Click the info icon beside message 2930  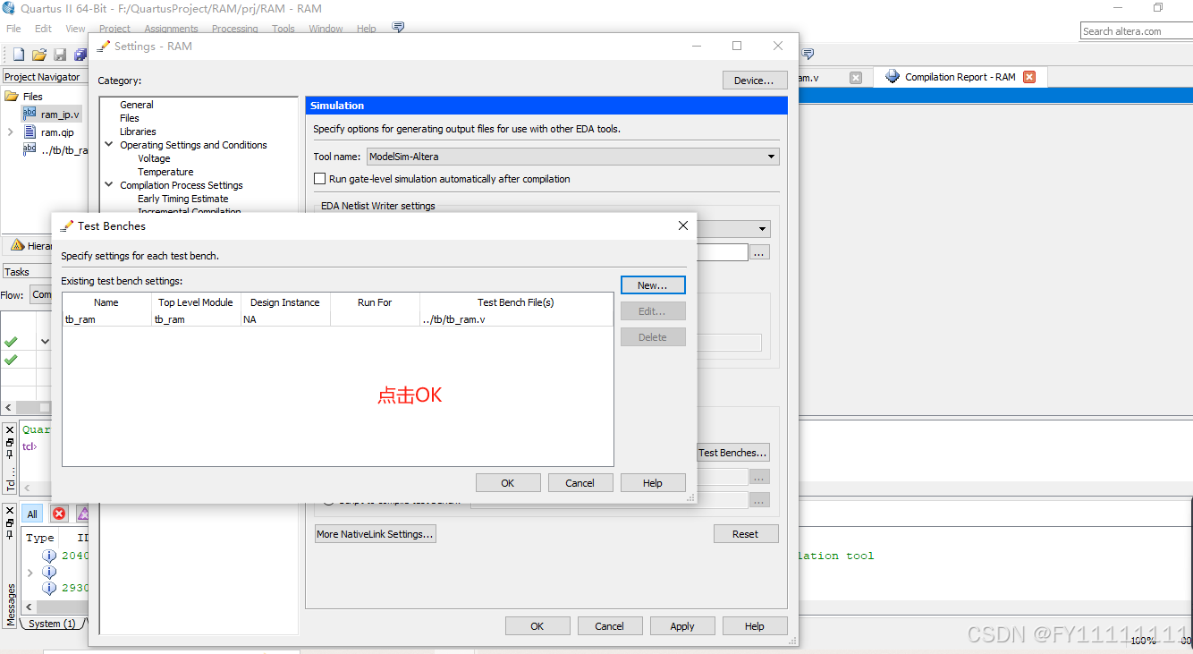49,588
